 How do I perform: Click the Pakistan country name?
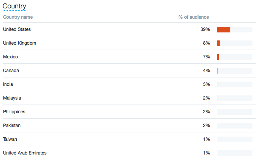pyautogui.click(x=12, y=126)
